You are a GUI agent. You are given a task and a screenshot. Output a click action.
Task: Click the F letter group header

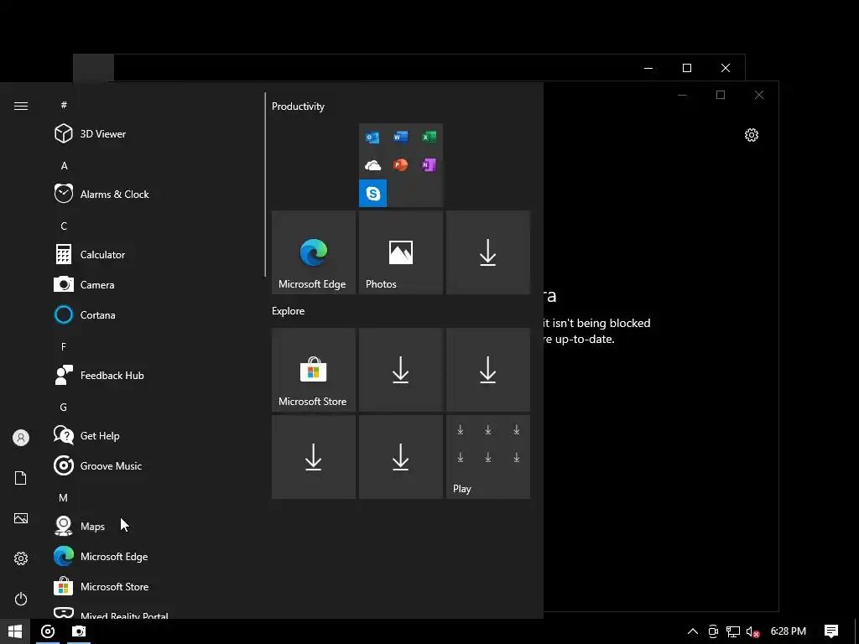click(64, 346)
